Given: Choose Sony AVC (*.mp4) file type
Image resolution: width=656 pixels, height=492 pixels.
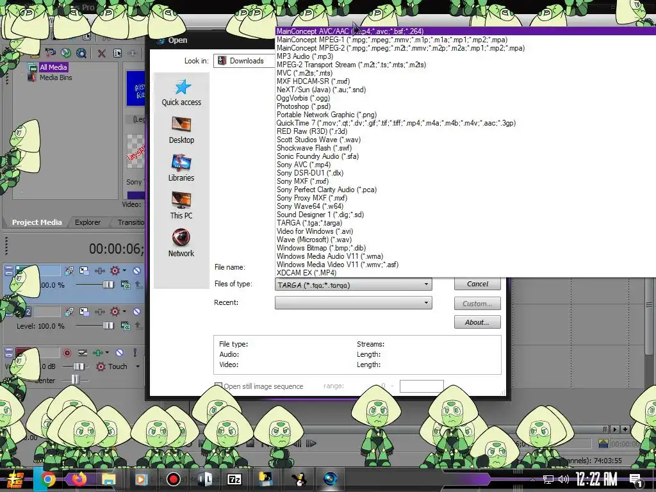Looking at the screenshot, I should pos(466,165).
